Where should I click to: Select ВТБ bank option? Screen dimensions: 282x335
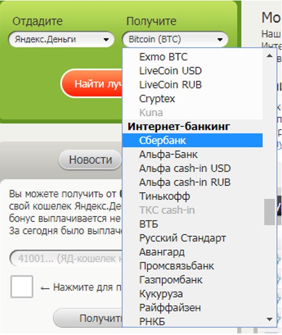coord(192,224)
